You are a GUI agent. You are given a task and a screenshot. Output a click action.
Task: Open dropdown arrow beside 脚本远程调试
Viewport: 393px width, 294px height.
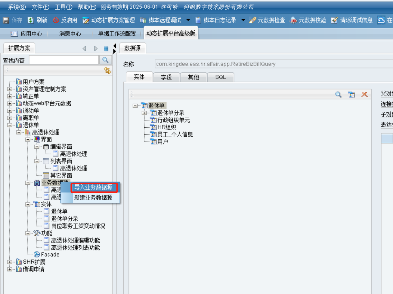point(188,20)
